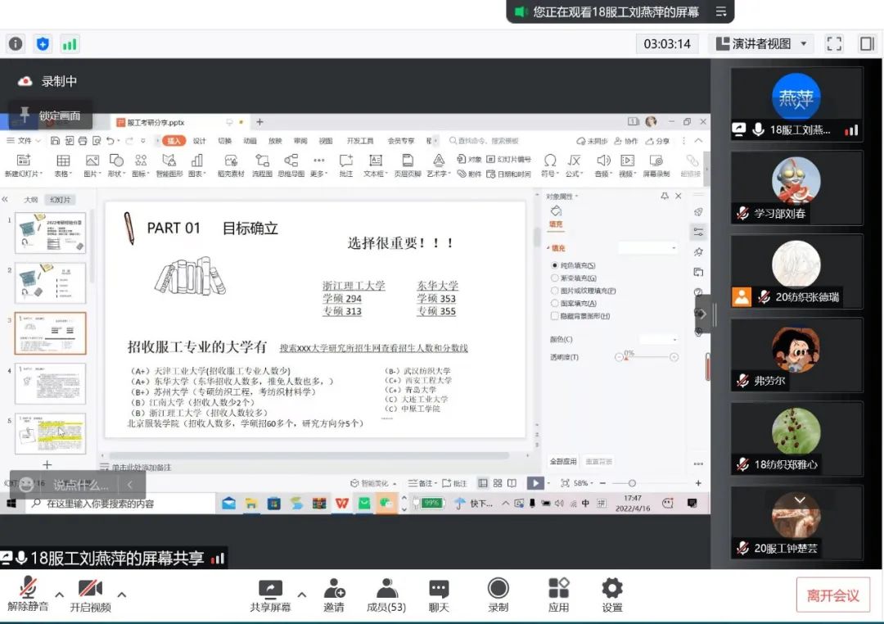Expand share screen options arrow
Image resolution: width=884 pixels, height=624 pixels.
[301, 595]
